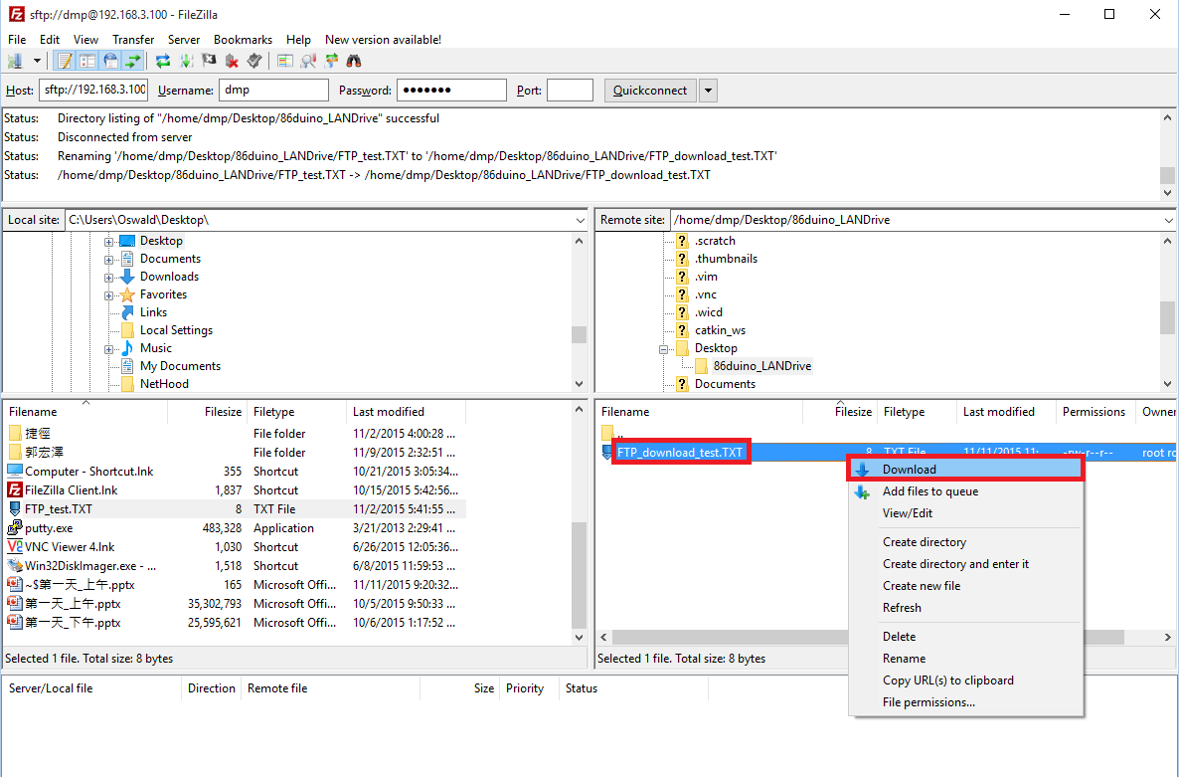Open the Site Manager icon
Screen dimensions: 1179x777
point(15,61)
